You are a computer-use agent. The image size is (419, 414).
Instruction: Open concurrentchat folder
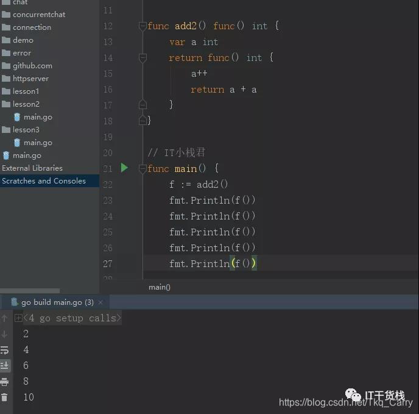39,15
